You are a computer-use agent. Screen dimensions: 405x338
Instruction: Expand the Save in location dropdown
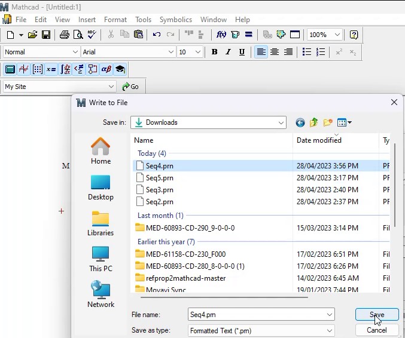coord(281,122)
